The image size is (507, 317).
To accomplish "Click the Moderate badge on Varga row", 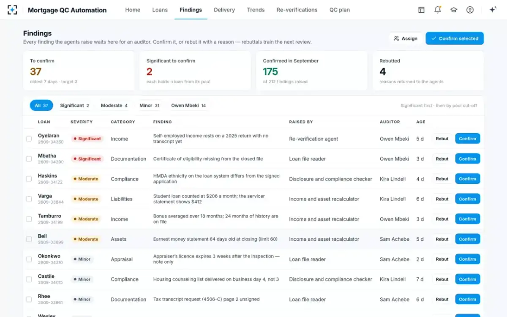I will click(x=86, y=199).
